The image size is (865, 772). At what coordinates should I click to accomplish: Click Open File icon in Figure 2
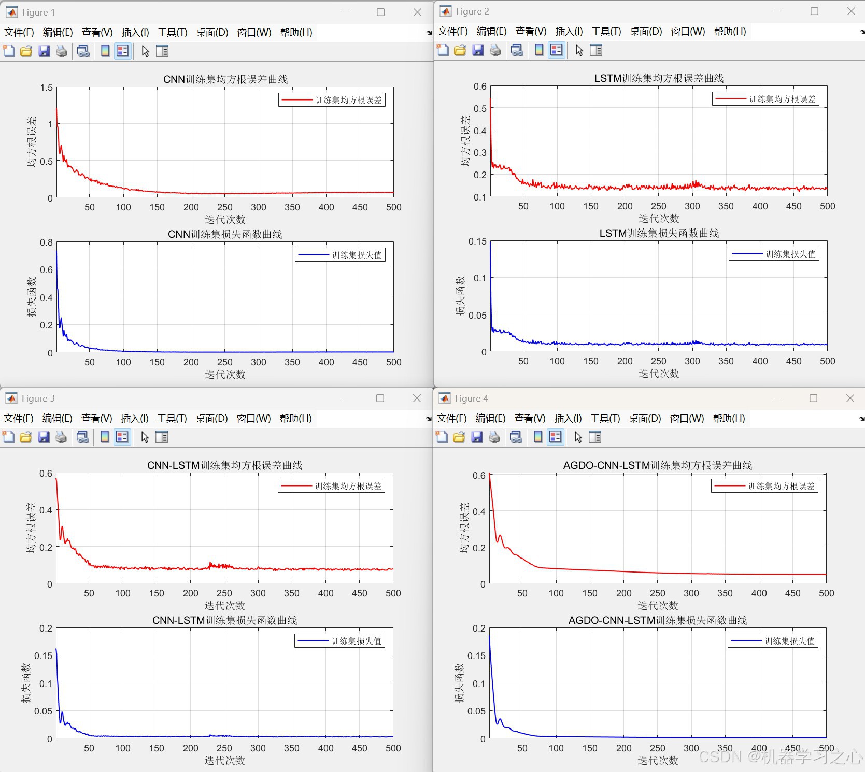460,50
